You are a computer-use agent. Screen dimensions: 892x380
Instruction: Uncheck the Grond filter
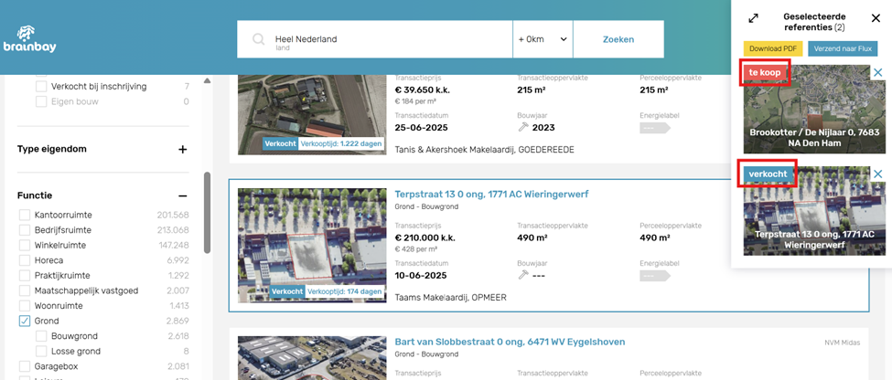click(x=25, y=321)
